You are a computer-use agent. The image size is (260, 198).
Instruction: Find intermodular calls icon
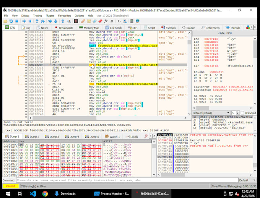(x=125, y=21)
